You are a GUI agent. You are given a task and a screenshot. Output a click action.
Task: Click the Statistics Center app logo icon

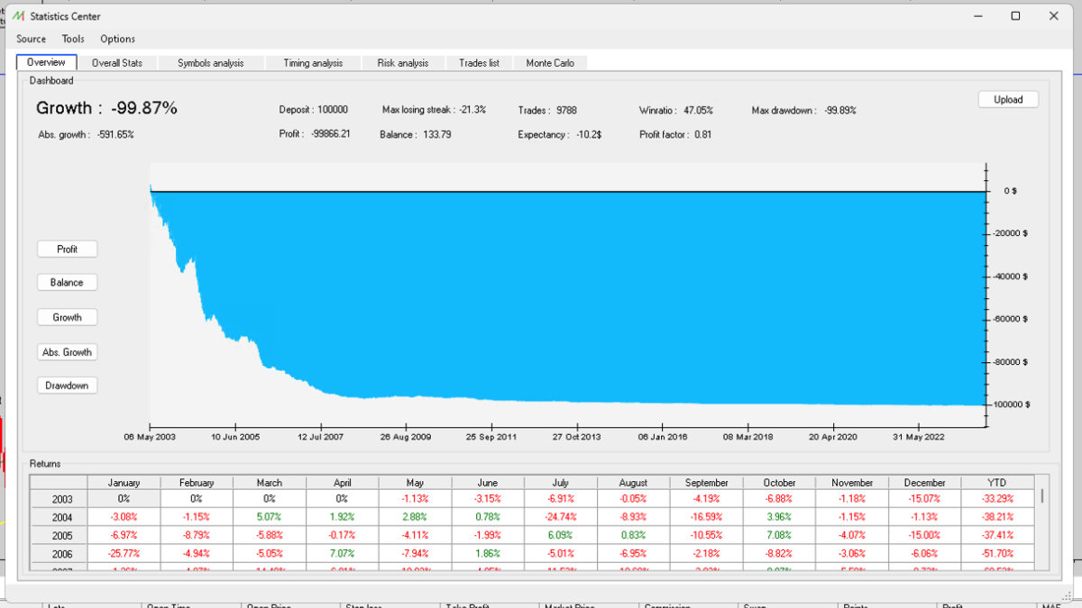click(18, 16)
